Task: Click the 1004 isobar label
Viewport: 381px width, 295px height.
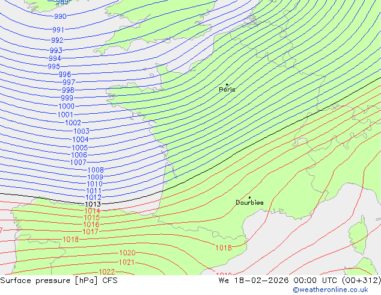Action: [81, 140]
